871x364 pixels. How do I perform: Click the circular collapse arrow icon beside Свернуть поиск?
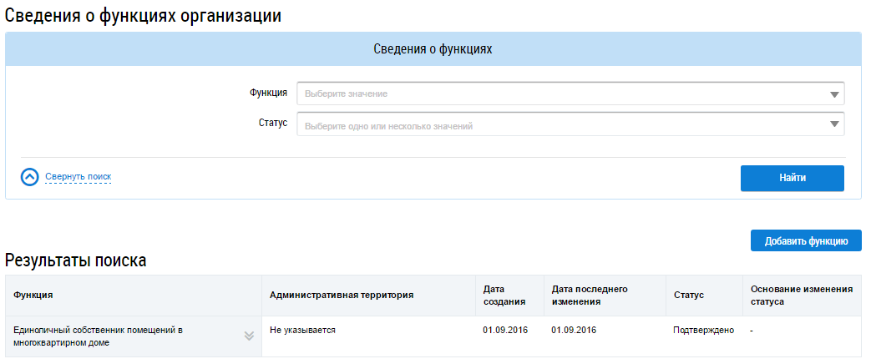[x=30, y=177]
